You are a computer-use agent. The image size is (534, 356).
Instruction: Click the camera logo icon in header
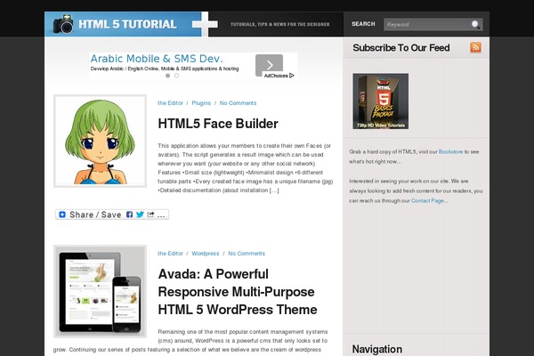coord(63,24)
